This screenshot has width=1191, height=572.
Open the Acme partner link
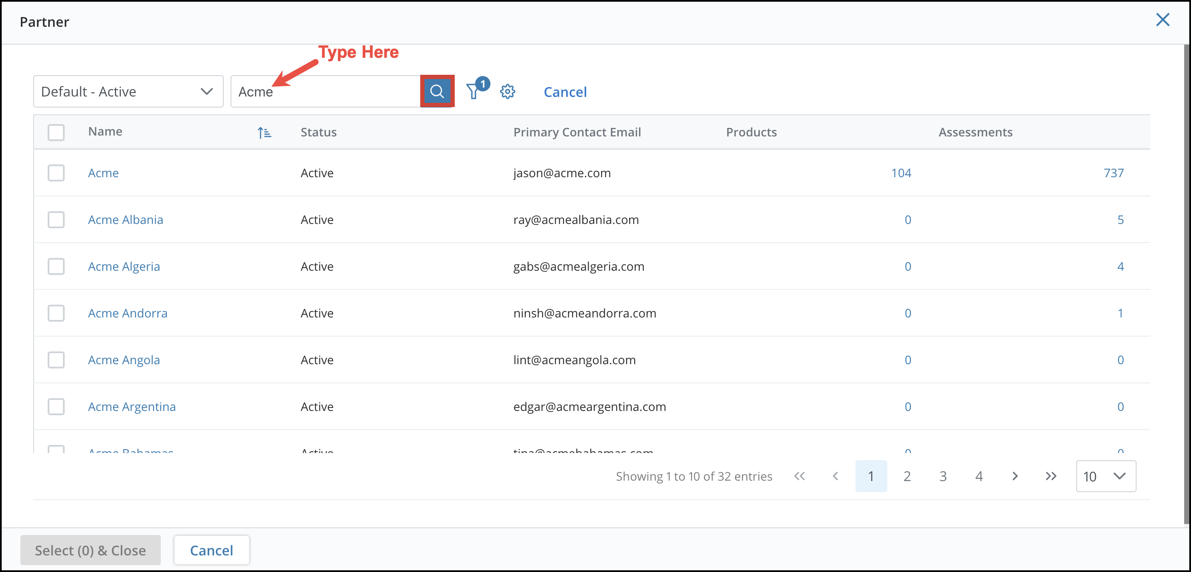coord(103,173)
